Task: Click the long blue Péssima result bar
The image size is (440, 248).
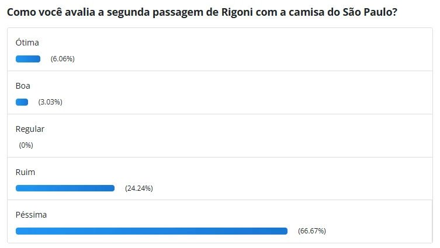Action: (151, 231)
